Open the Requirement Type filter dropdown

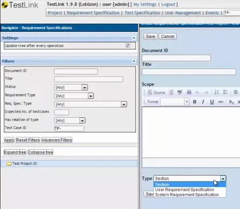[91, 96]
